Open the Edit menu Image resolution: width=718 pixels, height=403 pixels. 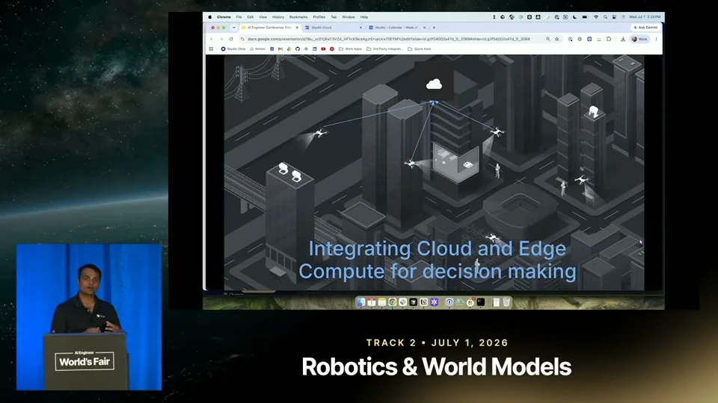[250, 17]
